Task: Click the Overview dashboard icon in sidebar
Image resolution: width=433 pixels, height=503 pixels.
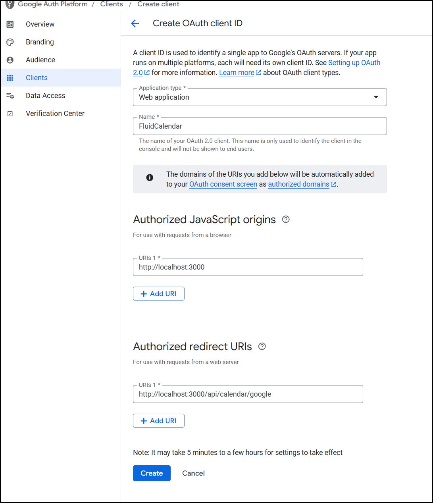Action: pos(10,24)
